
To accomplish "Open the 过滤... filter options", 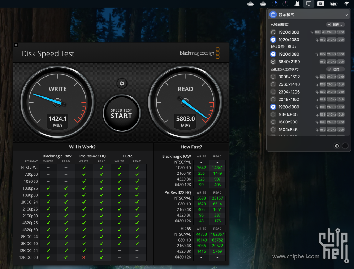I will click(x=335, y=69).
